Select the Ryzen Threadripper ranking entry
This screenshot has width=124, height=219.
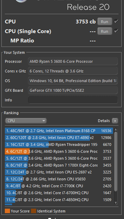pos(58,145)
